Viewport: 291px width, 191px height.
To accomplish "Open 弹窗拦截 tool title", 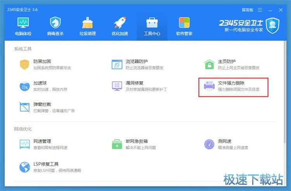I will tap(42, 104).
